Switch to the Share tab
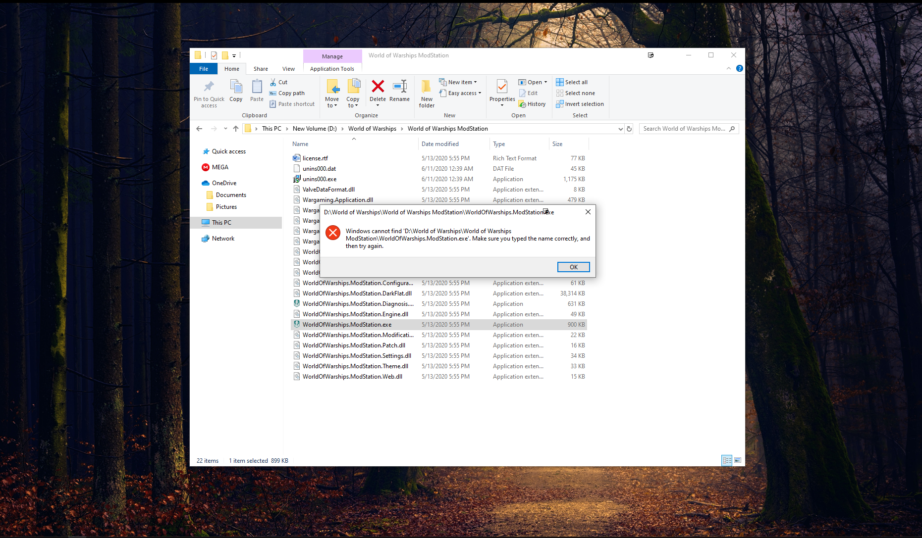922x538 pixels. (261, 69)
